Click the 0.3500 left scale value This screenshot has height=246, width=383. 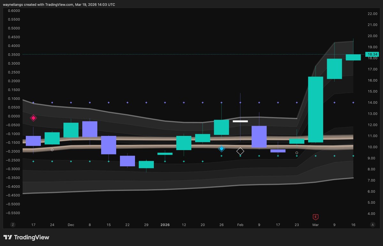[14, 55]
